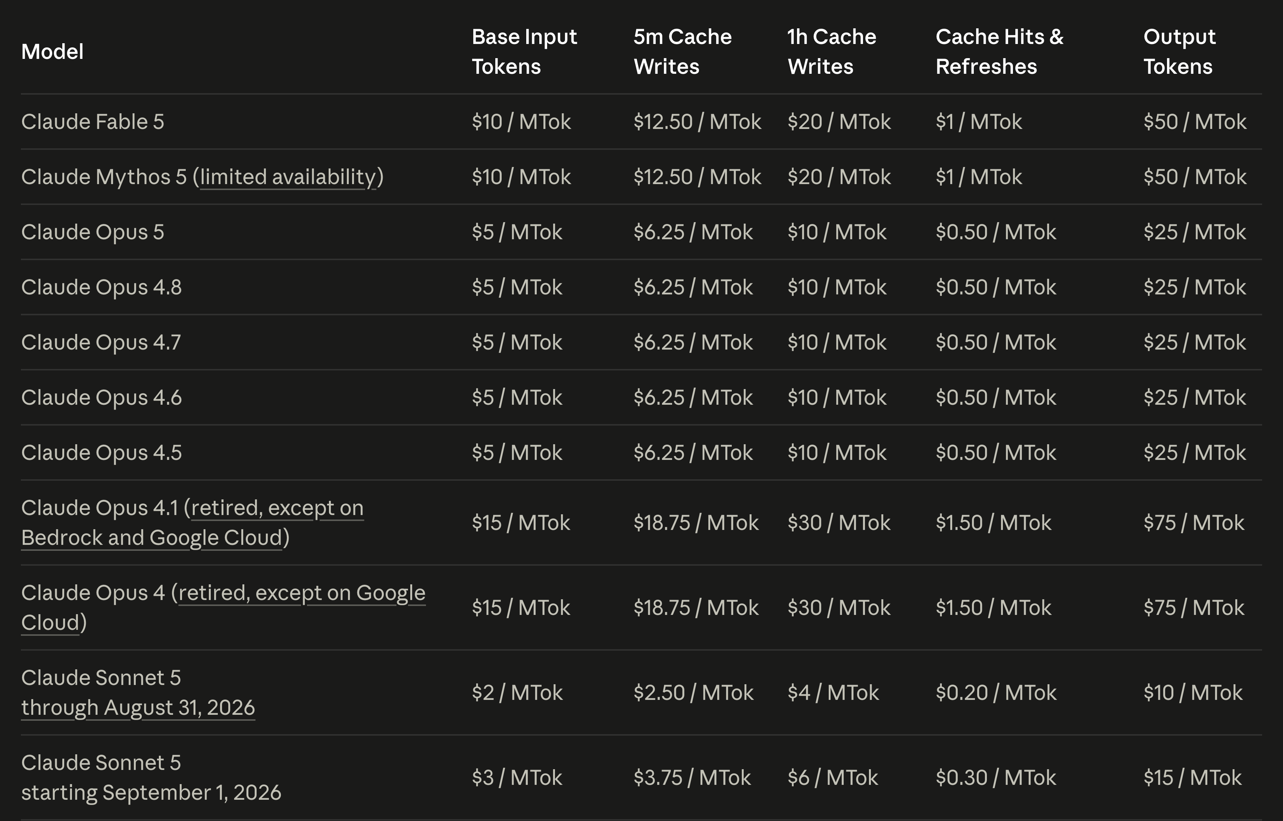Select the "Claude Opus 4.6" model name

(101, 398)
